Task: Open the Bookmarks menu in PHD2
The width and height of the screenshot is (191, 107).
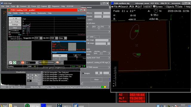Action: pos(42,13)
